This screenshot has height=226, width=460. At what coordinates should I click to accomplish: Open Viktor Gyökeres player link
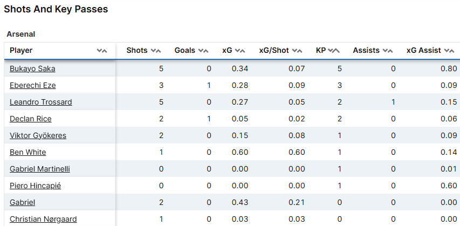38,135
